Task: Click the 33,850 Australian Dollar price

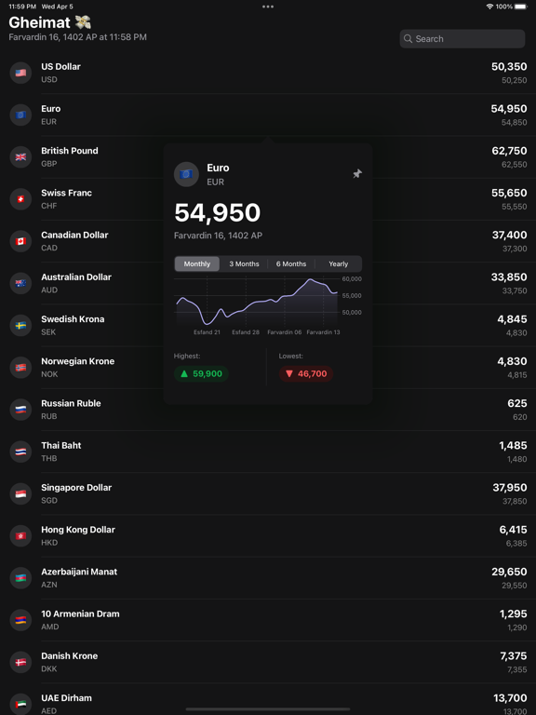Action: [509, 277]
